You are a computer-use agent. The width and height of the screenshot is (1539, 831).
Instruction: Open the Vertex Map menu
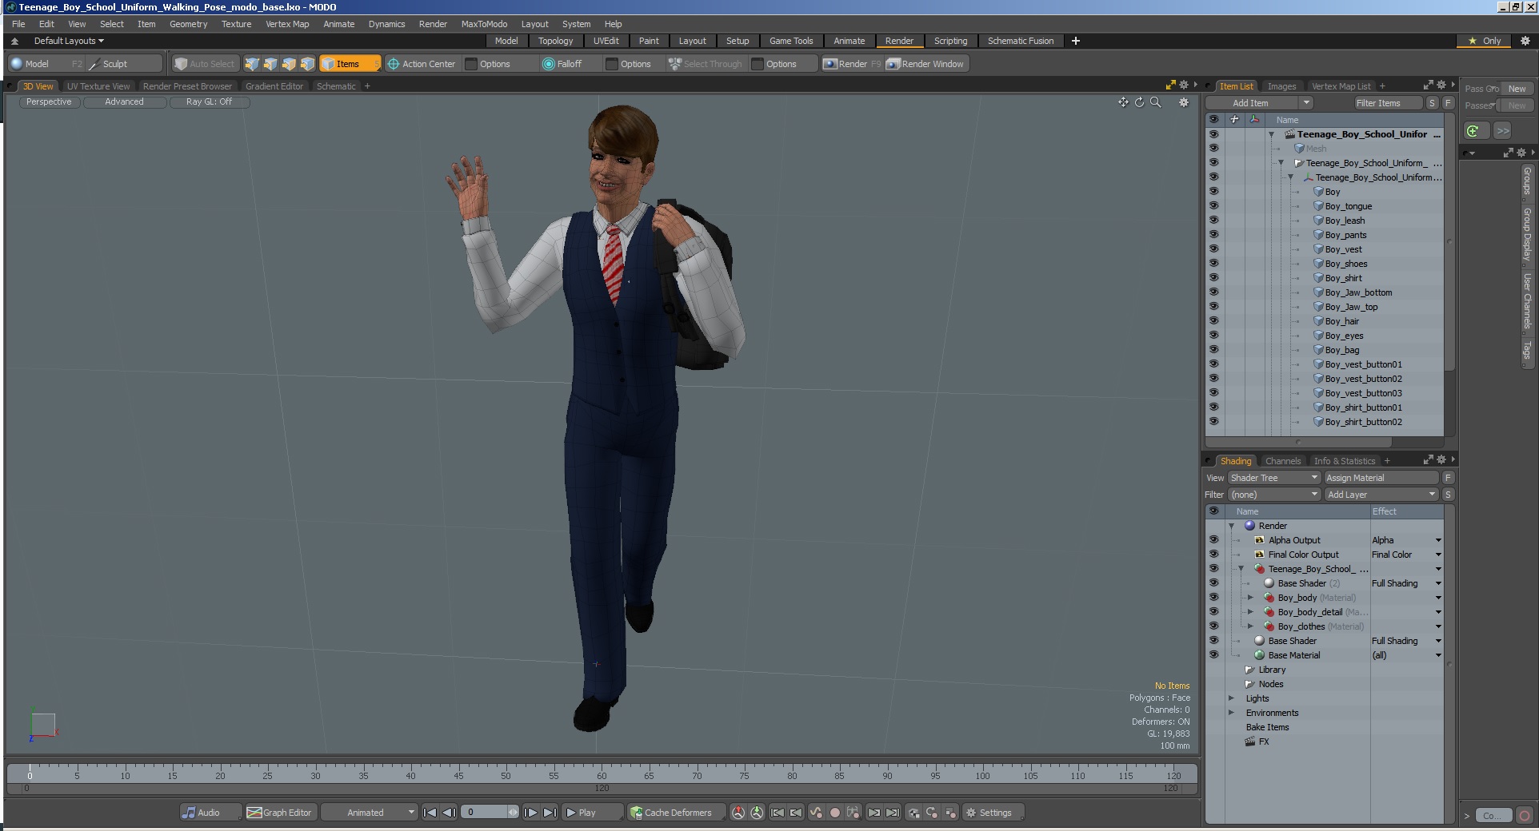[287, 24]
